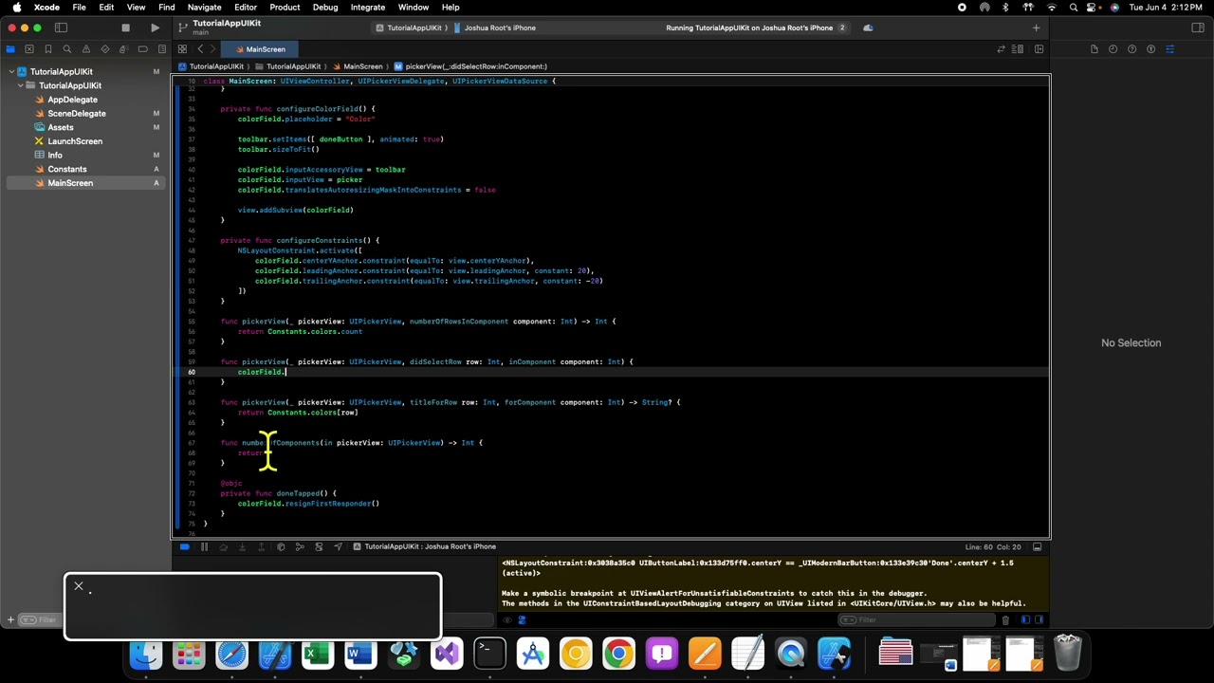The height and width of the screenshot is (683, 1214).
Task: Open the Debug navigator
Action: [x=124, y=49]
